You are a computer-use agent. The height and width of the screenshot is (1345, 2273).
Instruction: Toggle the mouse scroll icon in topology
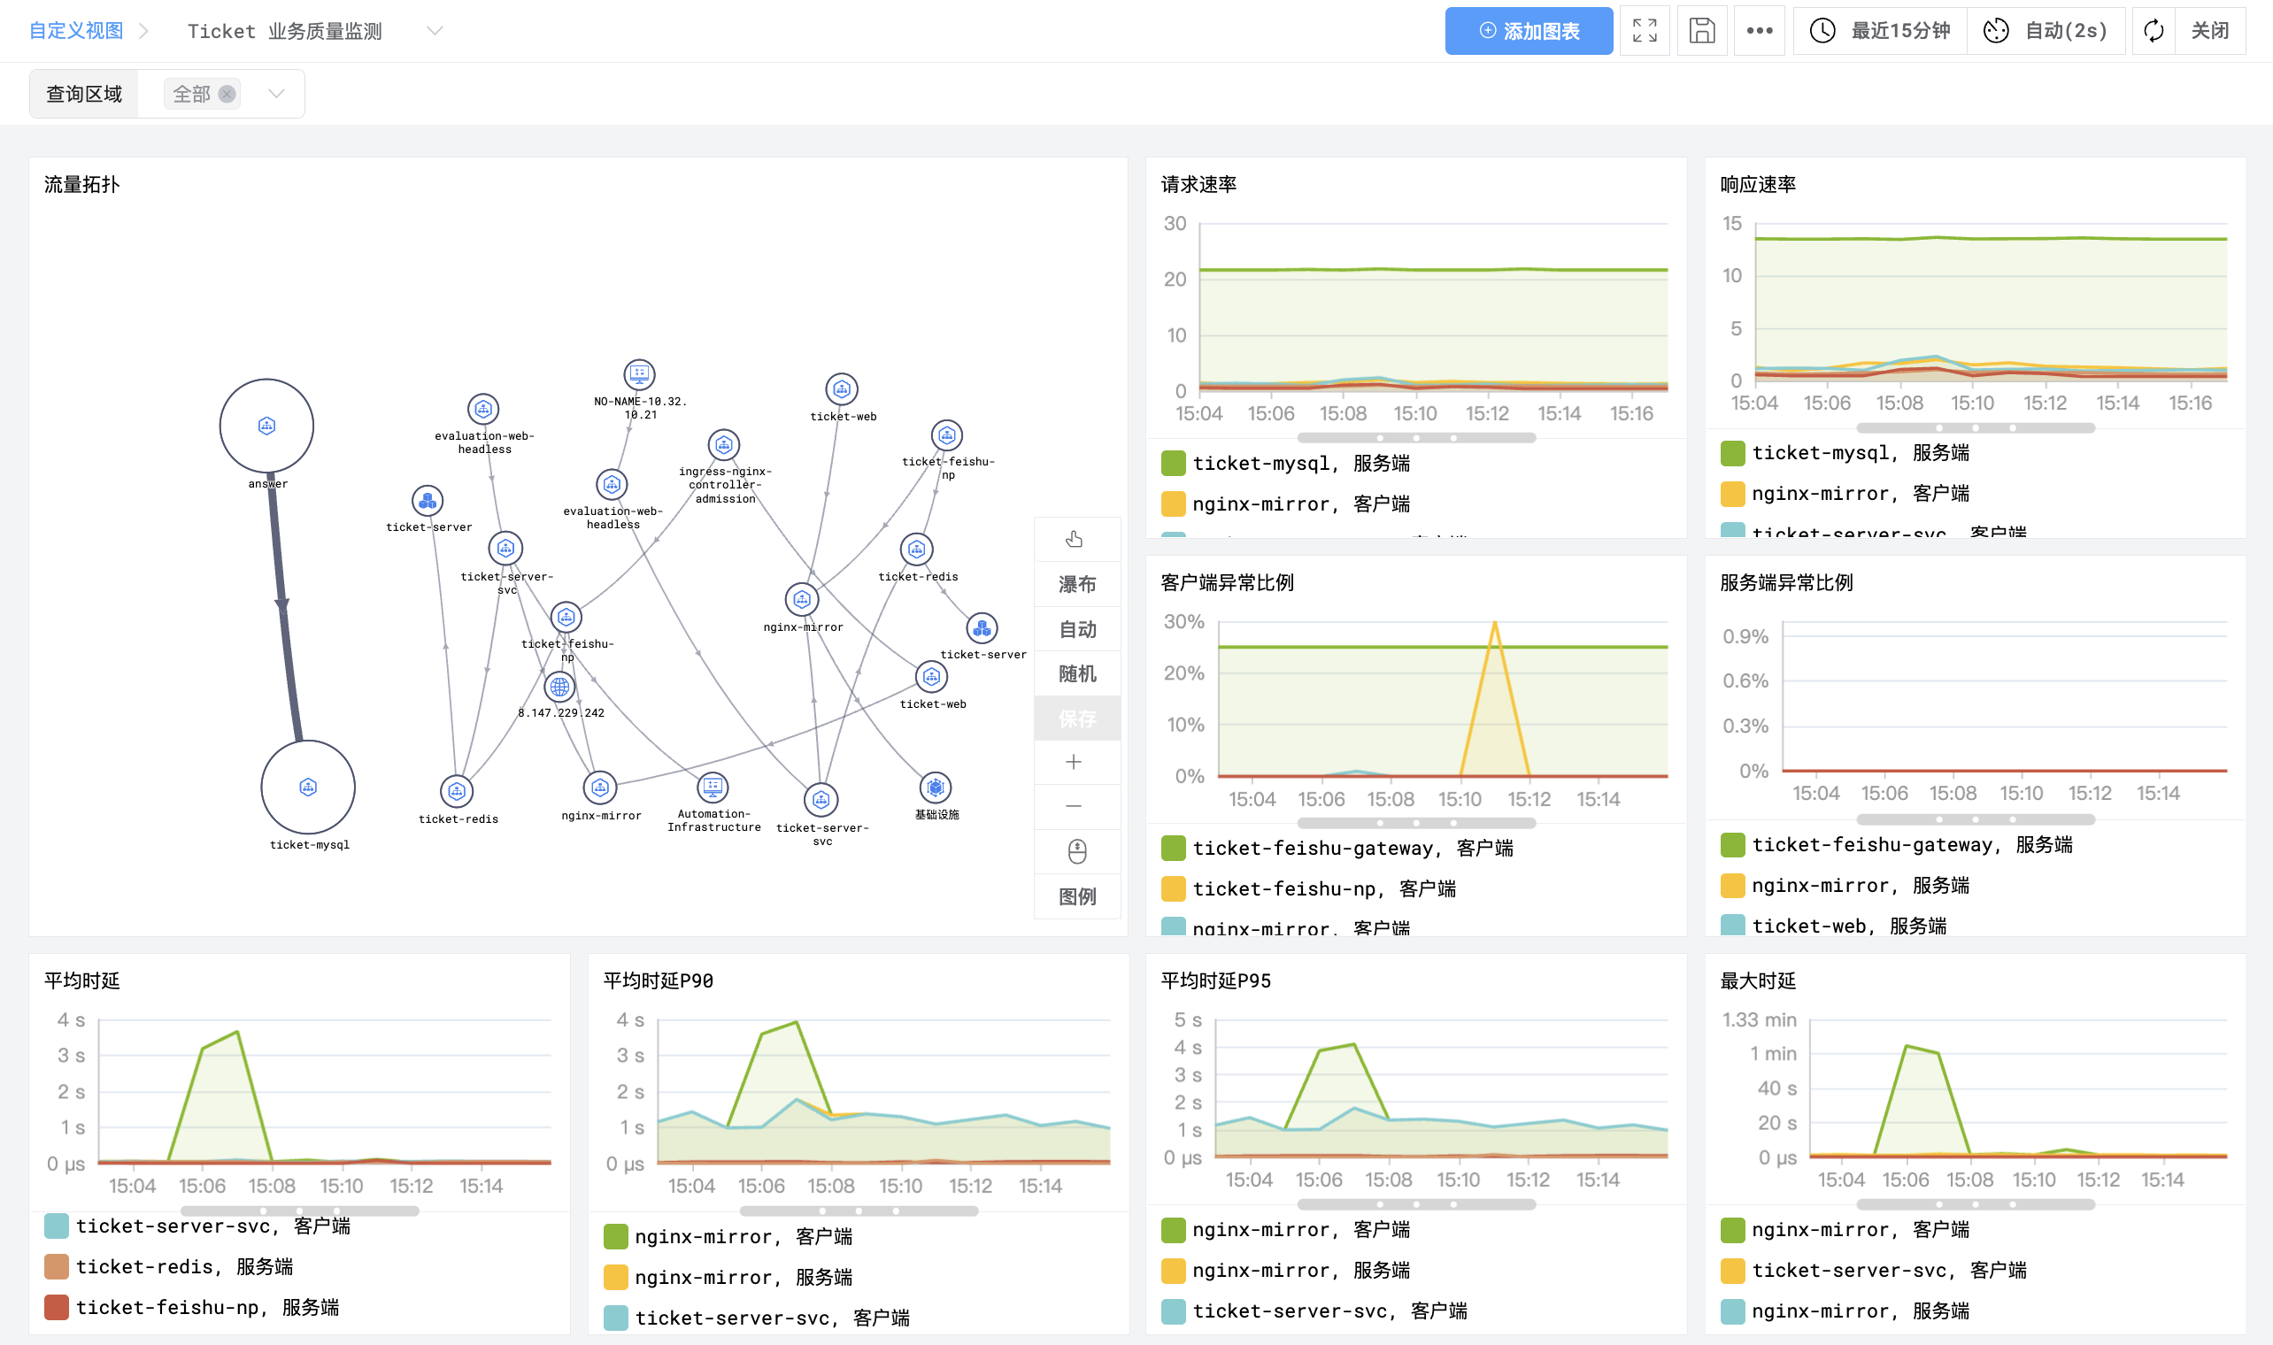(1076, 852)
